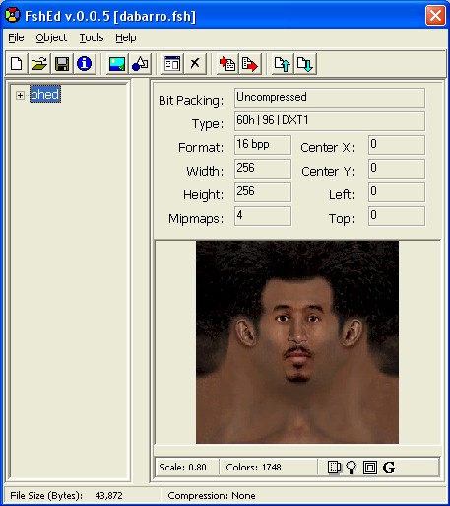This screenshot has width=450, height=506.
Task: Click the landscape picture toolbar icon
Action: (x=117, y=63)
